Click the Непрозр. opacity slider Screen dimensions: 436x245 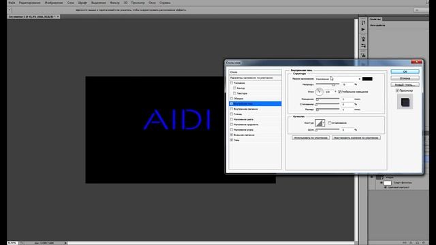(x=327, y=84)
